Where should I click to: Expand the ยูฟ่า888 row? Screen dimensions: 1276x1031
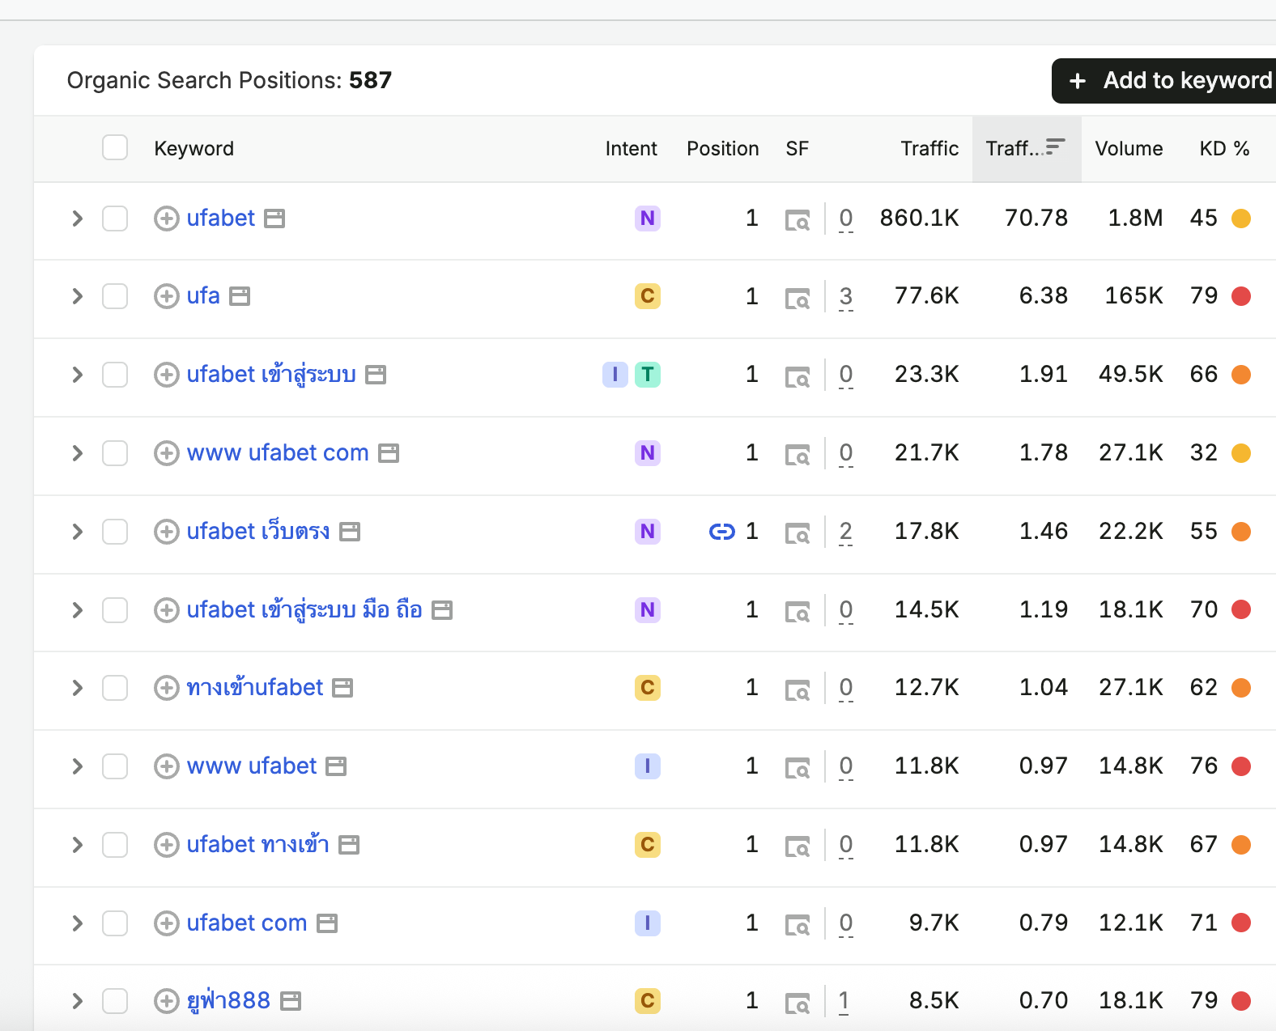click(x=78, y=1001)
